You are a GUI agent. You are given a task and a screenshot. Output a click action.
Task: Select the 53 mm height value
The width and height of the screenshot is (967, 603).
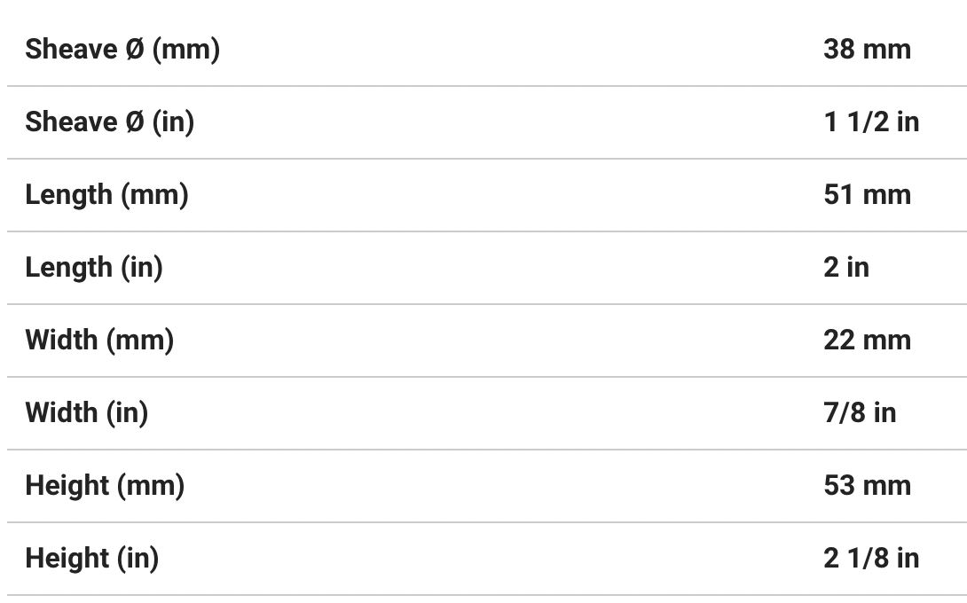coord(867,485)
